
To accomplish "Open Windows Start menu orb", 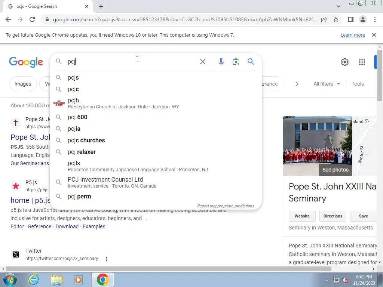I will [x=9, y=280].
